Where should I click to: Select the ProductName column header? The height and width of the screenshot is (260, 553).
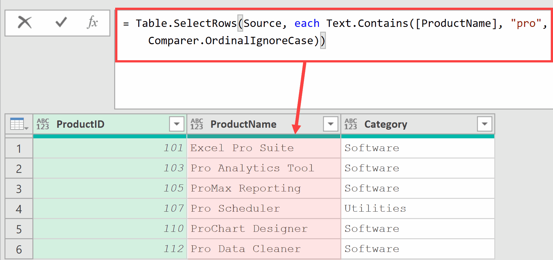(x=243, y=124)
